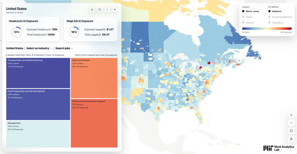297x154 pixels.
Task: Click the AI exposure color gradient bar
Action: click(267, 29)
